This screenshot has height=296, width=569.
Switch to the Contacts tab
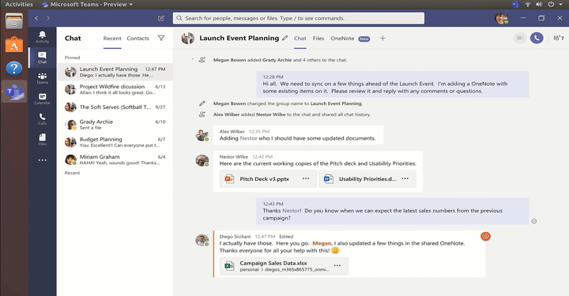tap(138, 39)
